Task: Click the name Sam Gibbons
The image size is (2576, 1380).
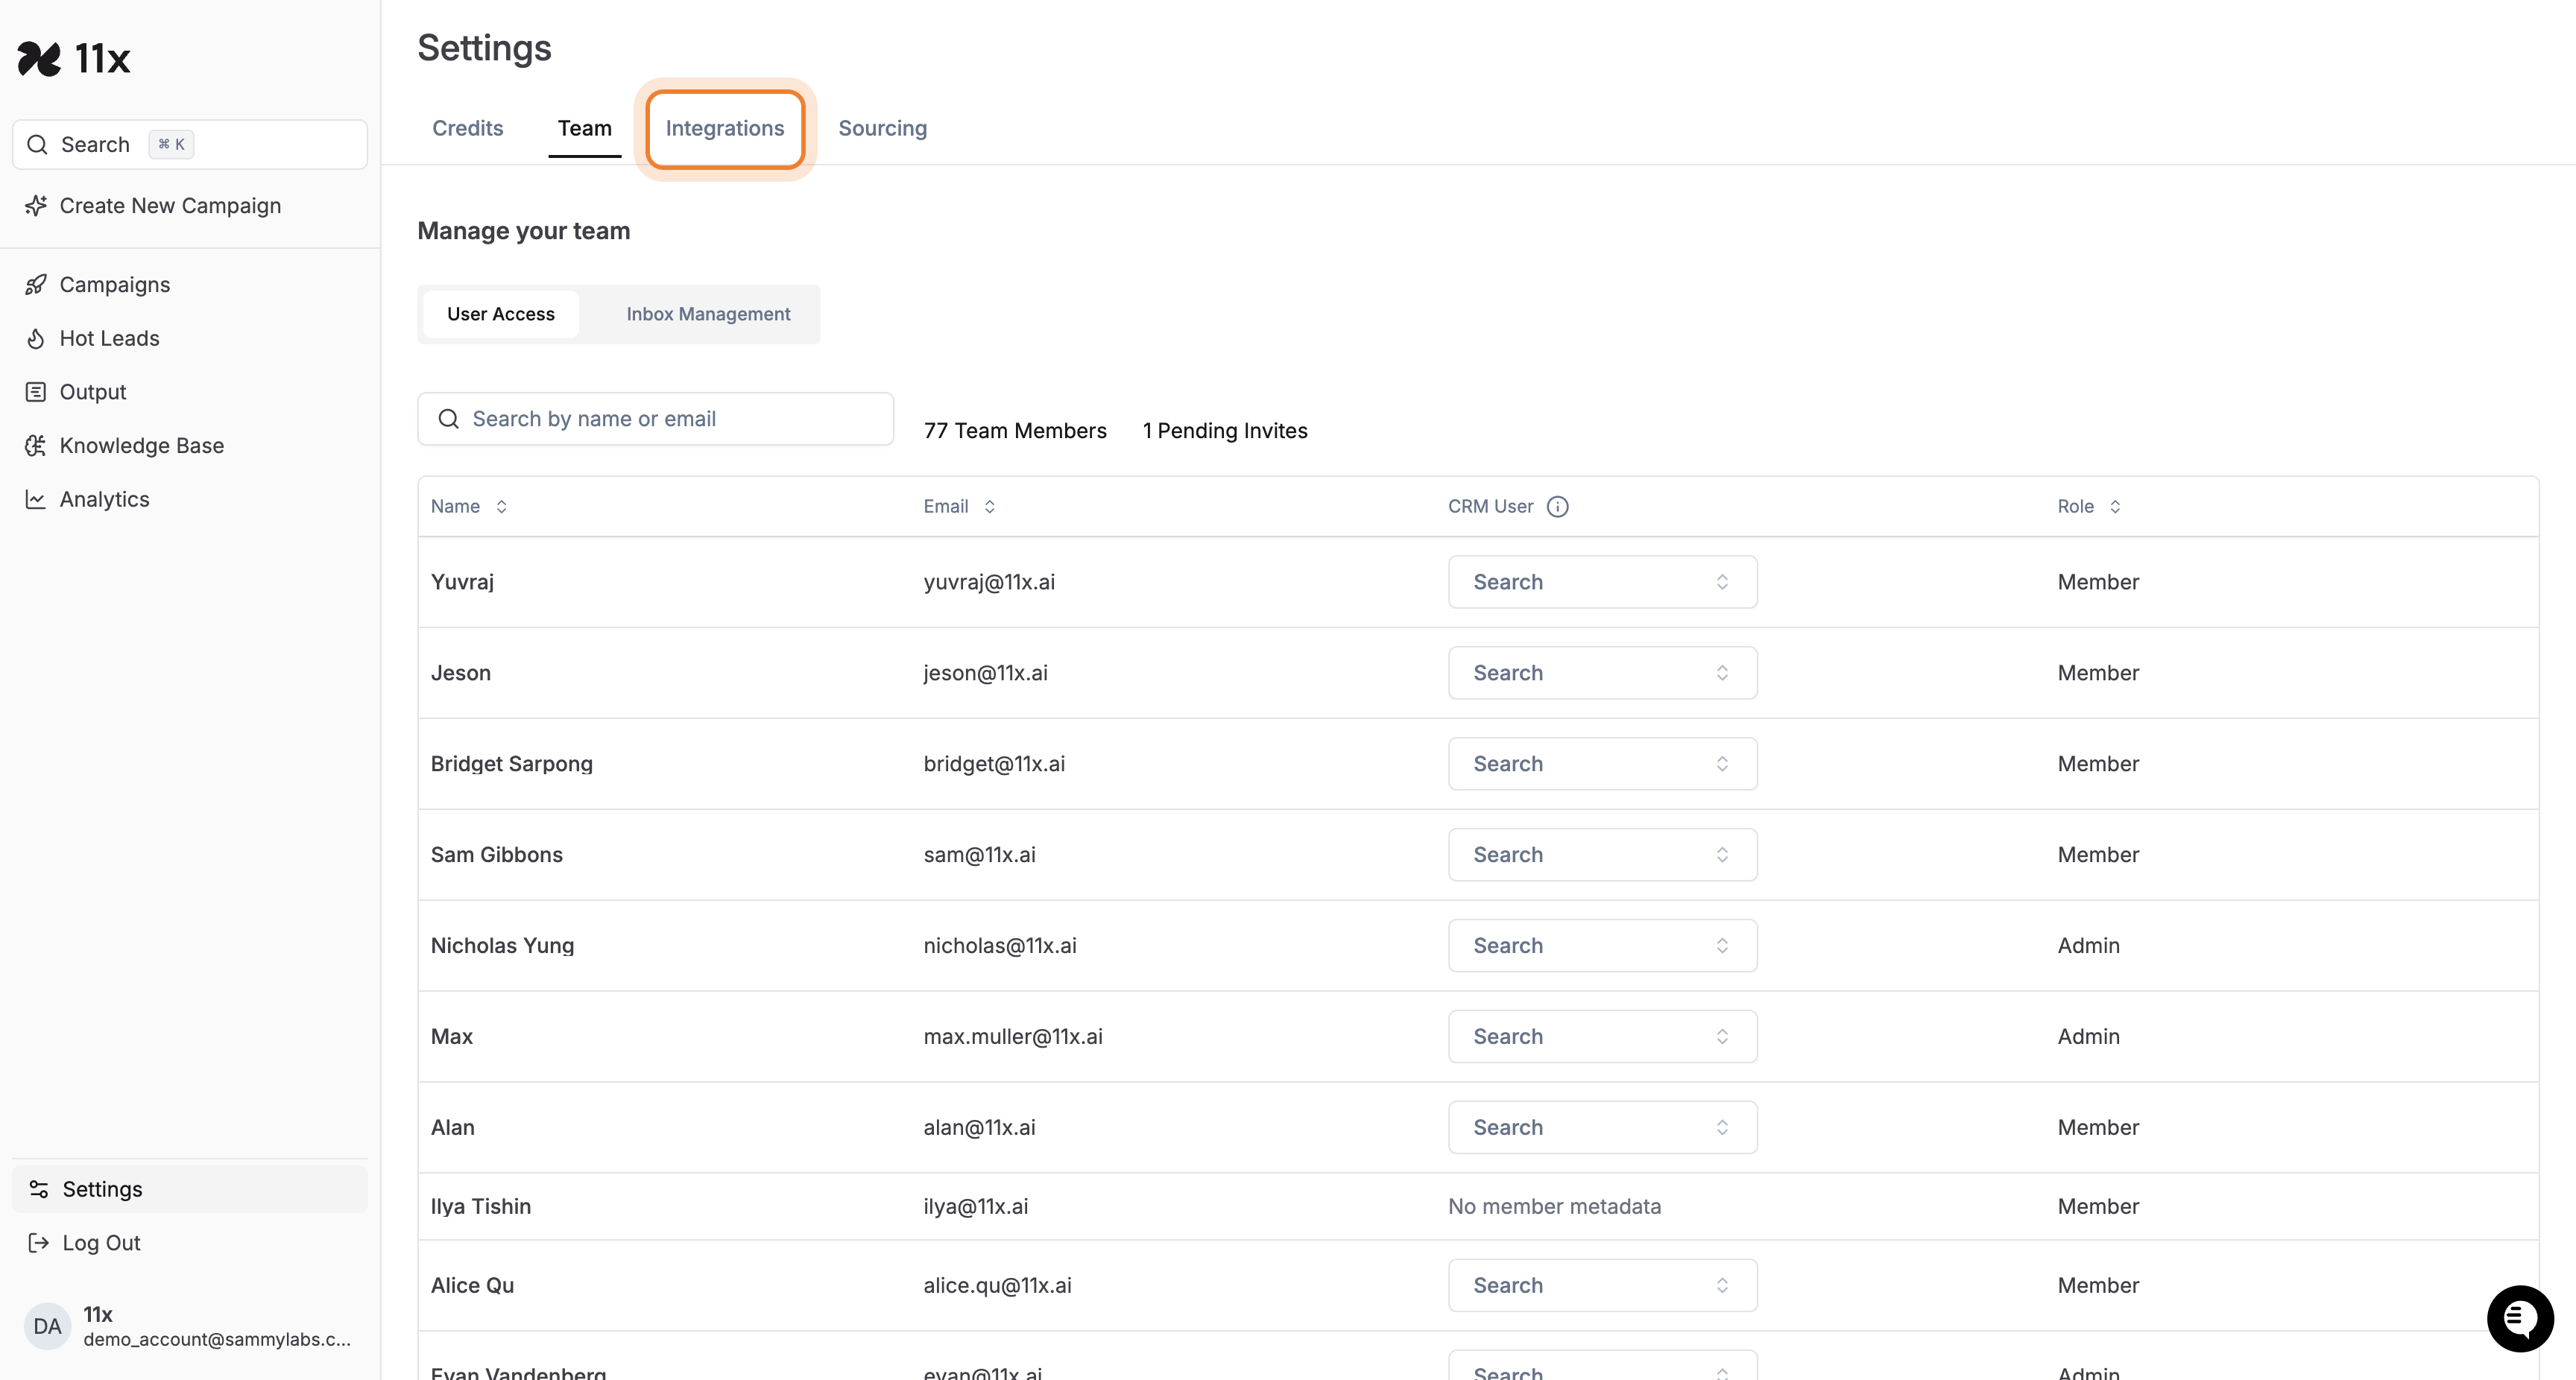Action: 497,855
